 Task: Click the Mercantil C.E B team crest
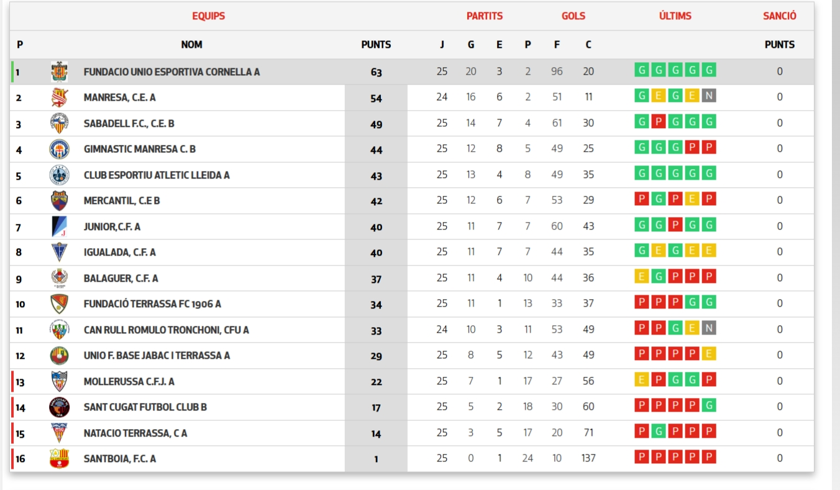(59, 201)
